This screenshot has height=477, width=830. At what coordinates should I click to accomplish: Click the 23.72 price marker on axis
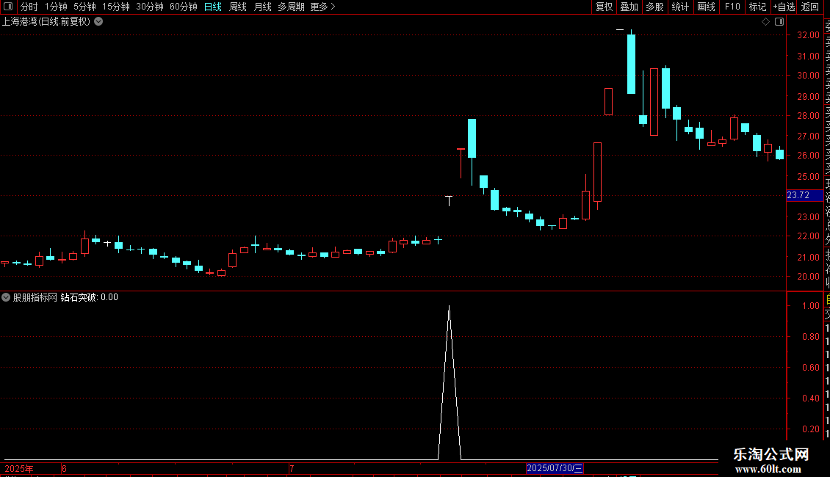pos(804,195)
